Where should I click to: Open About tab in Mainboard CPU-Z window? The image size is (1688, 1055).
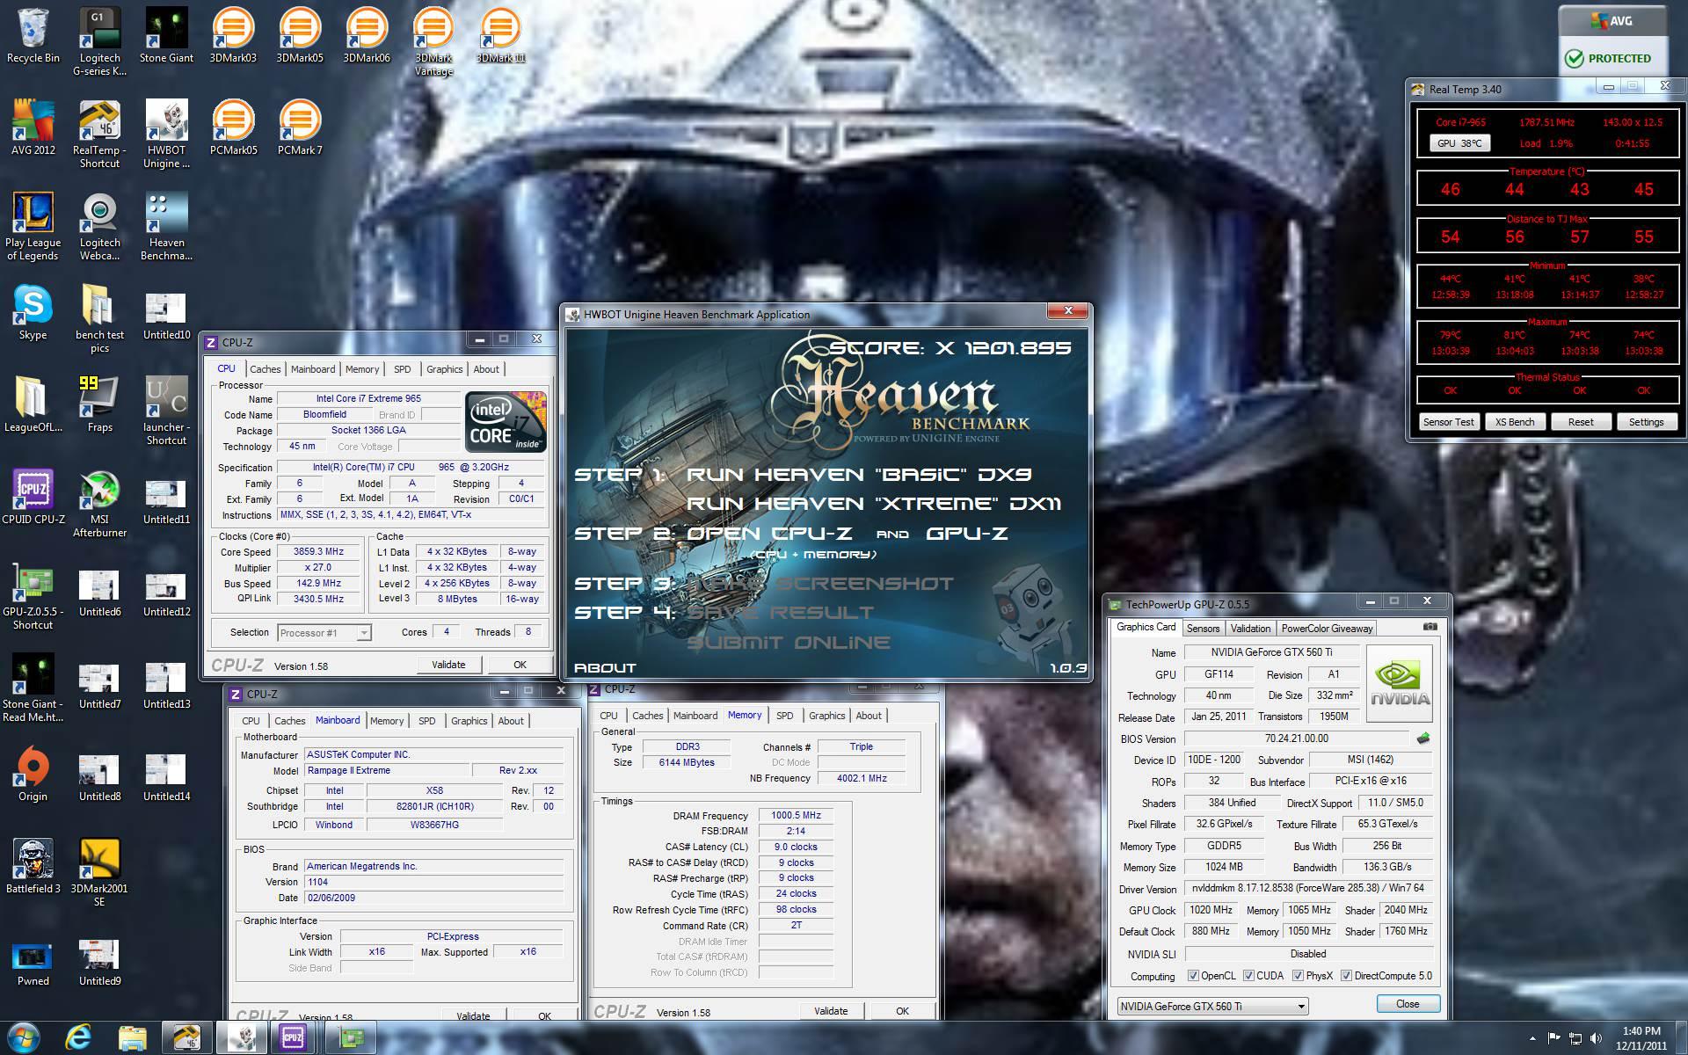click(x=511, y=721)
